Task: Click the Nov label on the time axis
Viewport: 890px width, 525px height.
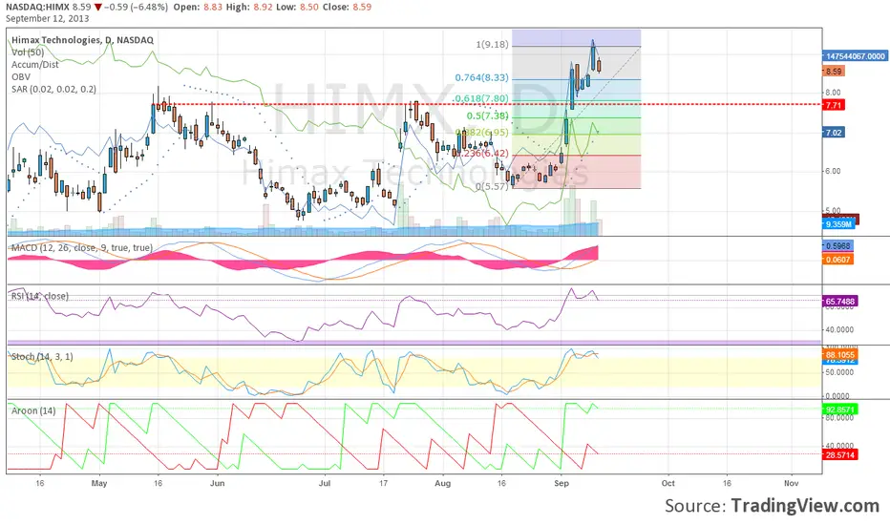Action: pyautogui.click(x=792, y=483)
